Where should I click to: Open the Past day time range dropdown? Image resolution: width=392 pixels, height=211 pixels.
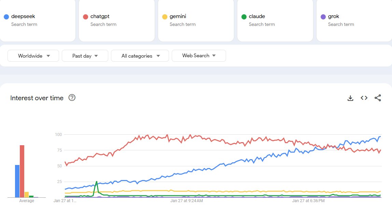pyautogui.click(x=85, y=56)
